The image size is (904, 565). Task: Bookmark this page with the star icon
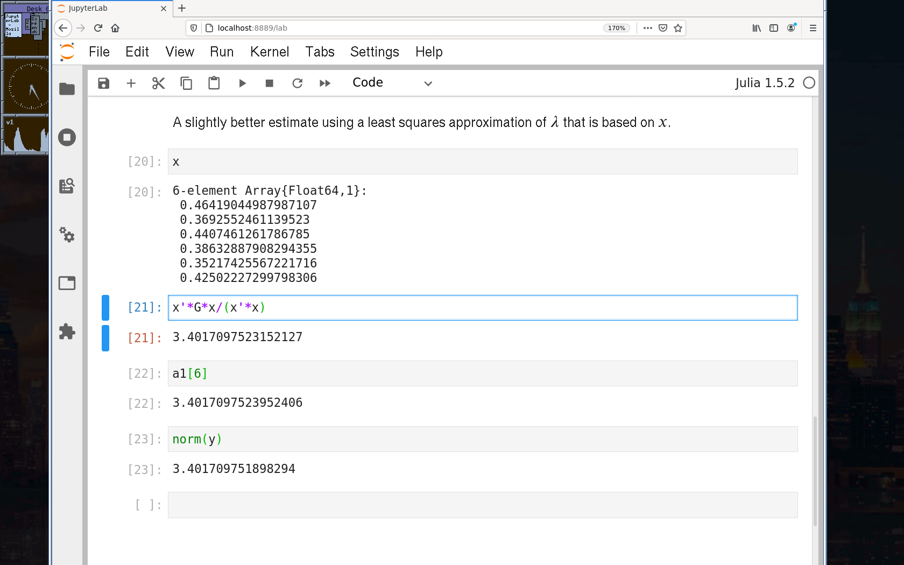pos(678,28)
